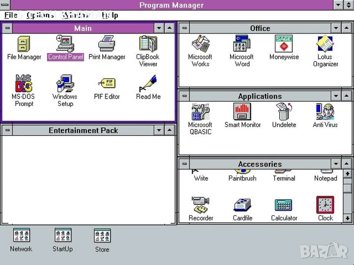Screen dimensions: 354x265
Task: Open the Main window control menu box
Action: pyautogui.click(x=7, y=28)
